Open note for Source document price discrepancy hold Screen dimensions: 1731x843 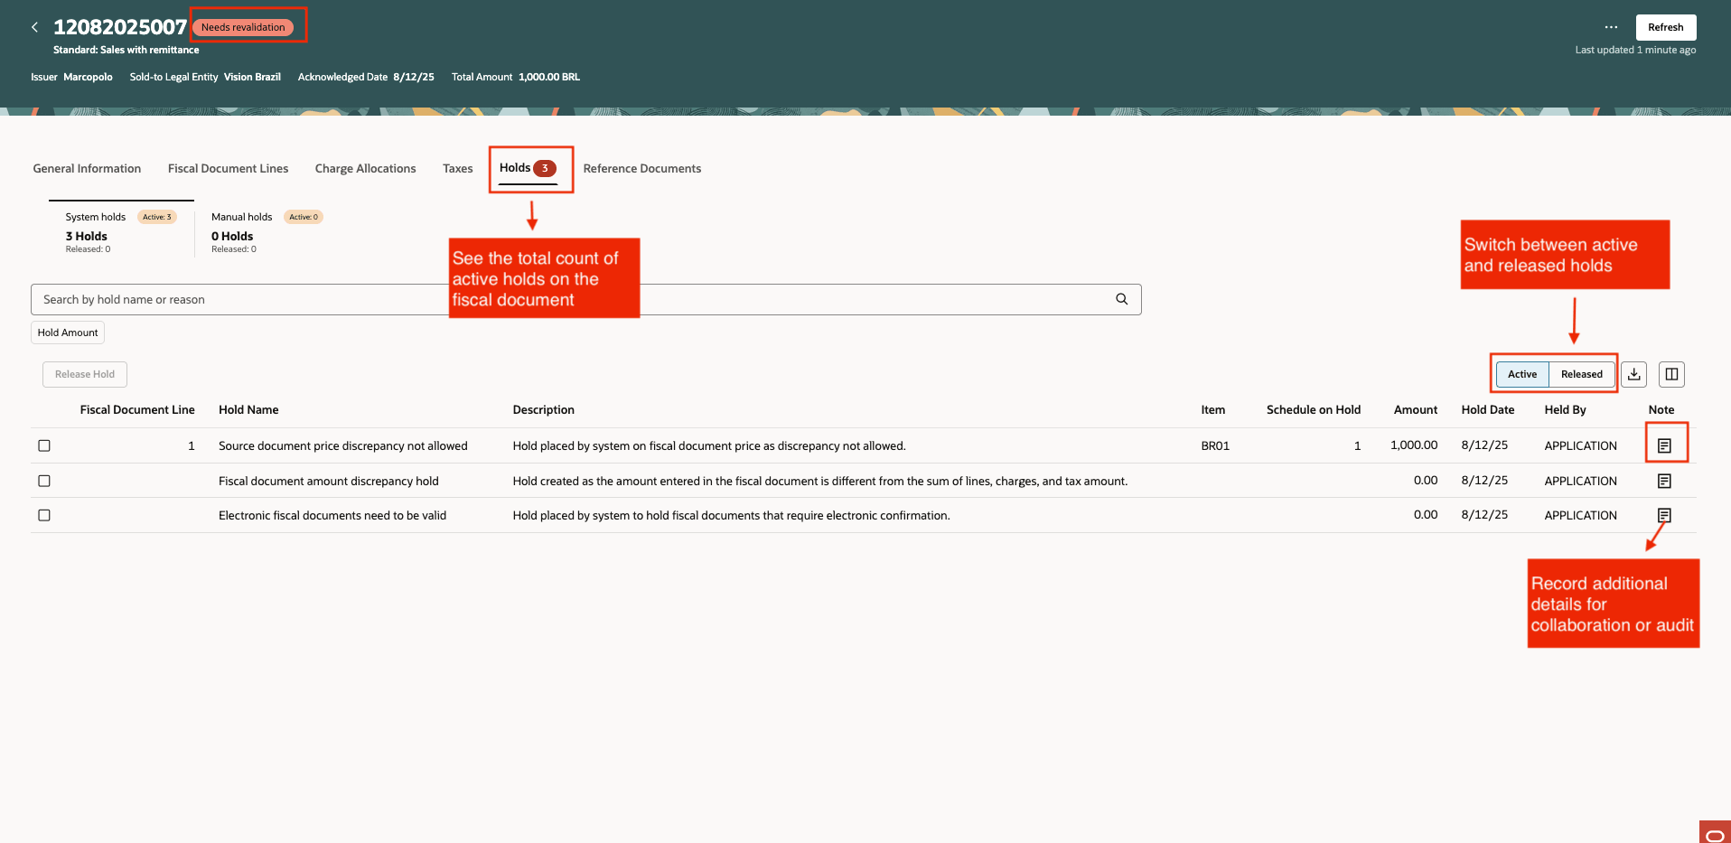(1664, 445)
